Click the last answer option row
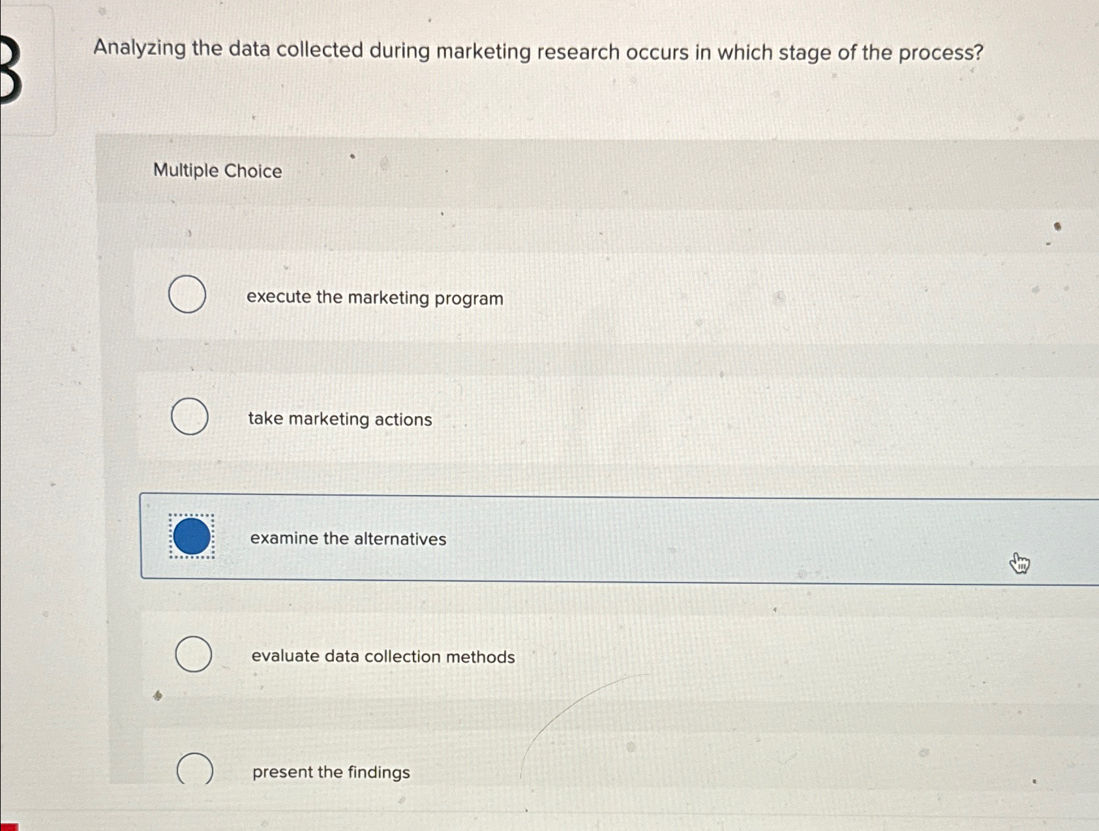 point(522,772)
